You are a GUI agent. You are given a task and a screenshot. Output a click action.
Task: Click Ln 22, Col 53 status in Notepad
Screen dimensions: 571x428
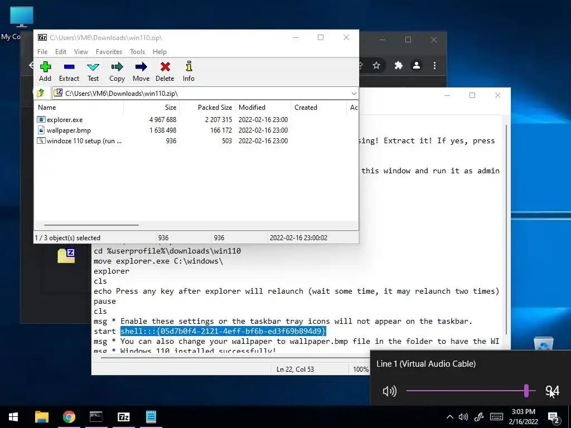click(x=295, y=369)
